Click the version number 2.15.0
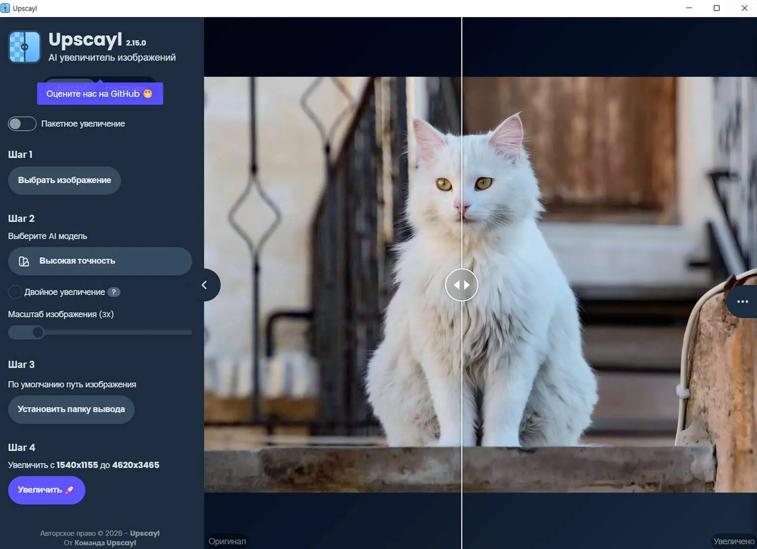Image resolution: width=757 pixels, height=549 pixels. tap(136, 43)
